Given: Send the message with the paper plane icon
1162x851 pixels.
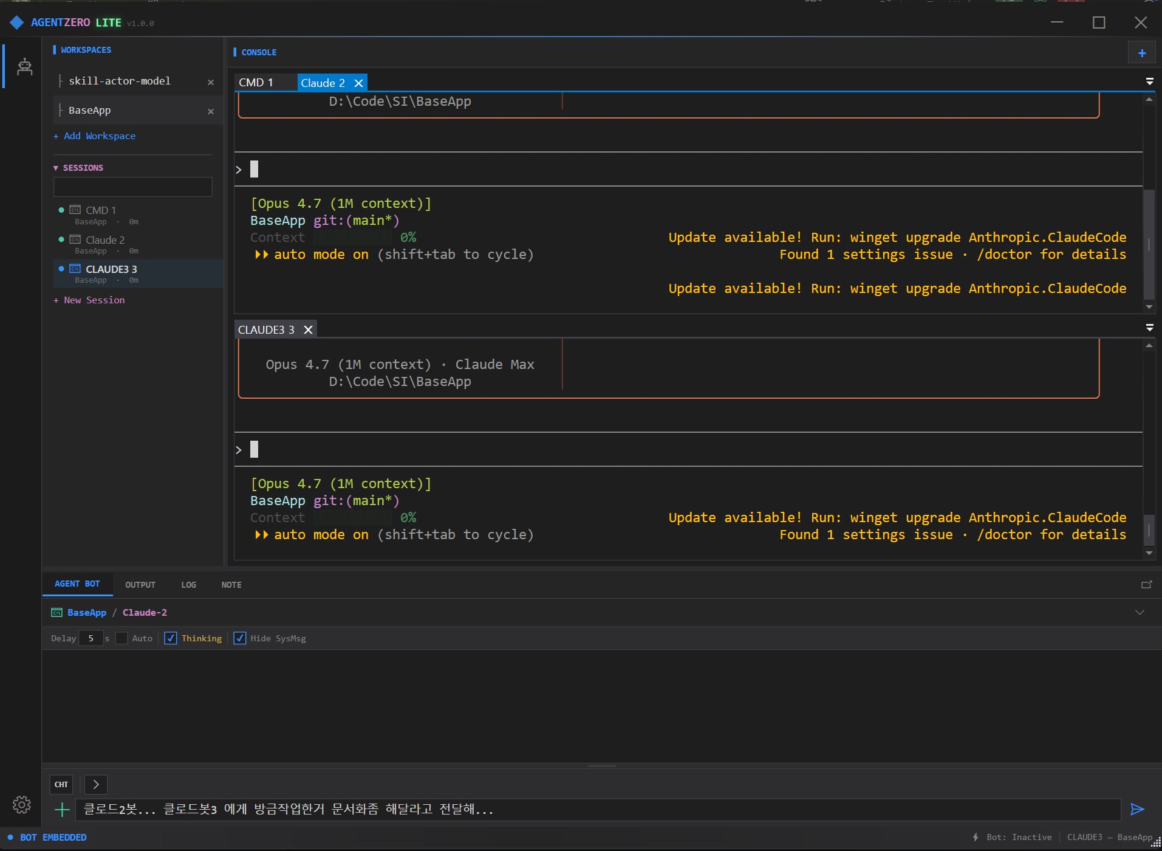Looking at the screenshot, I should (1138, 809).
